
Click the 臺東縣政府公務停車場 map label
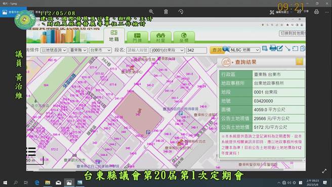click(180, 109)
